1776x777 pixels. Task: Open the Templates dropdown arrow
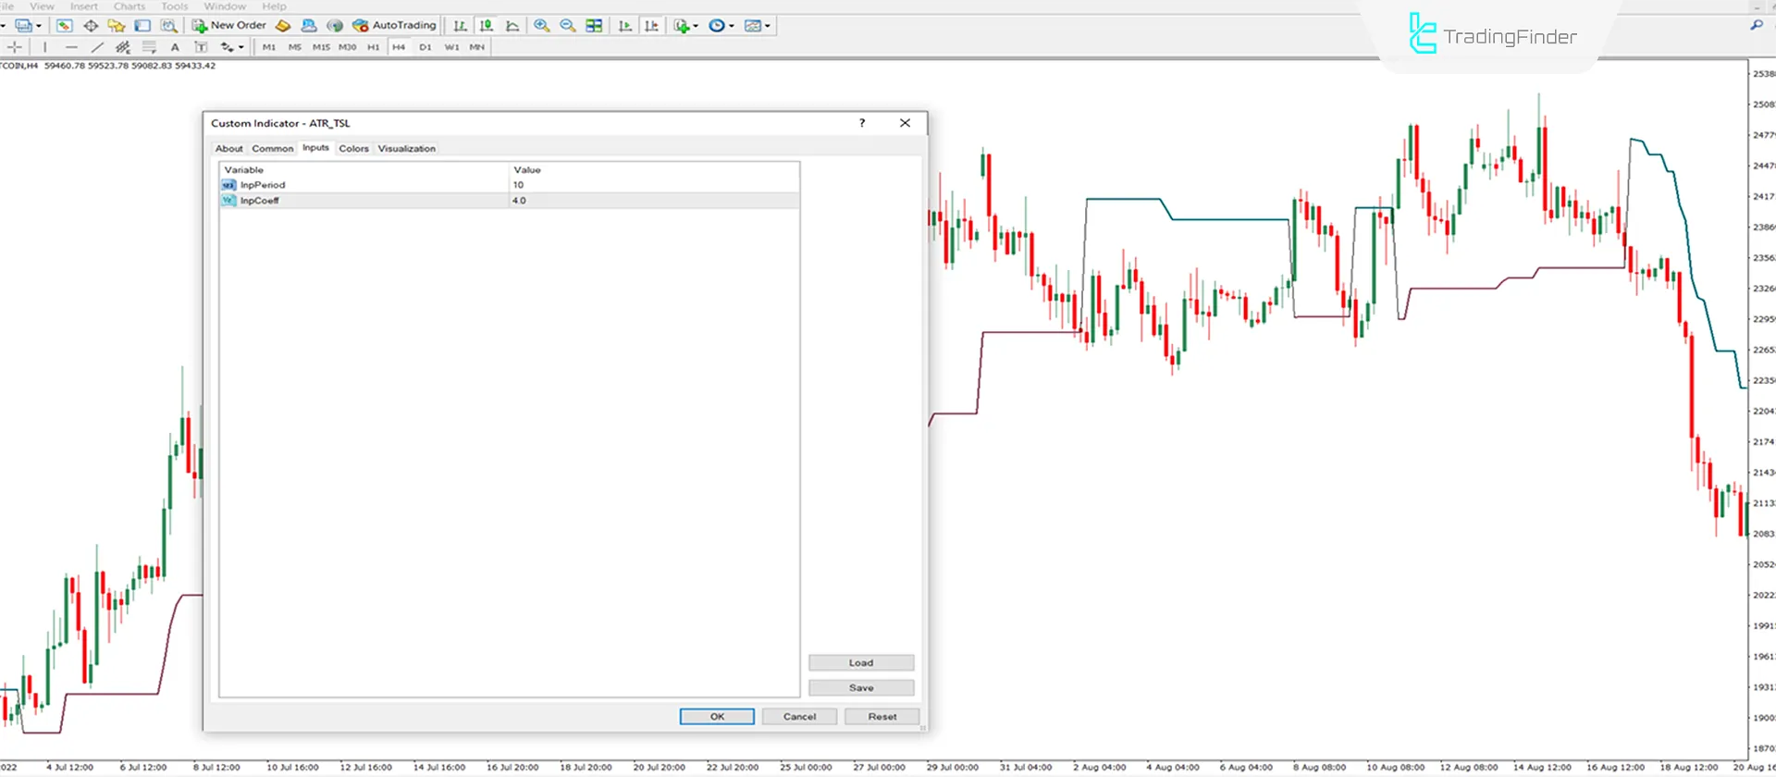768,27
